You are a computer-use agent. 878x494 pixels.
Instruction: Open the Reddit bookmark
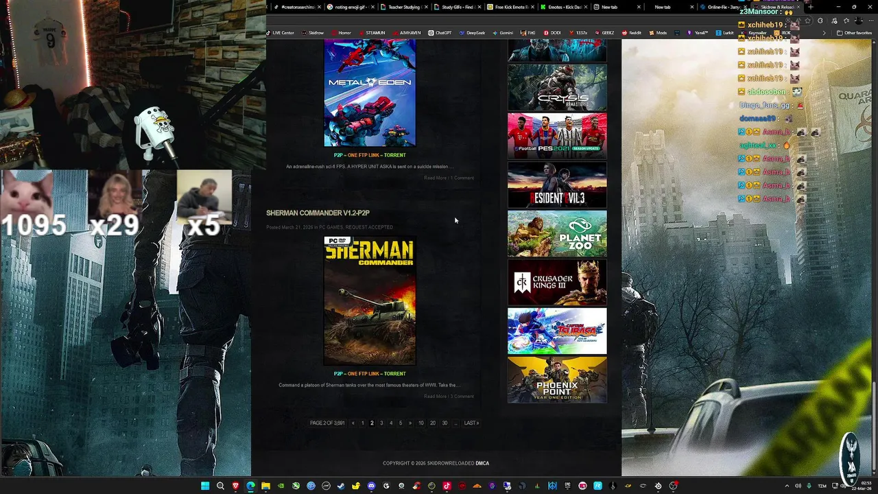pos(632,33)
